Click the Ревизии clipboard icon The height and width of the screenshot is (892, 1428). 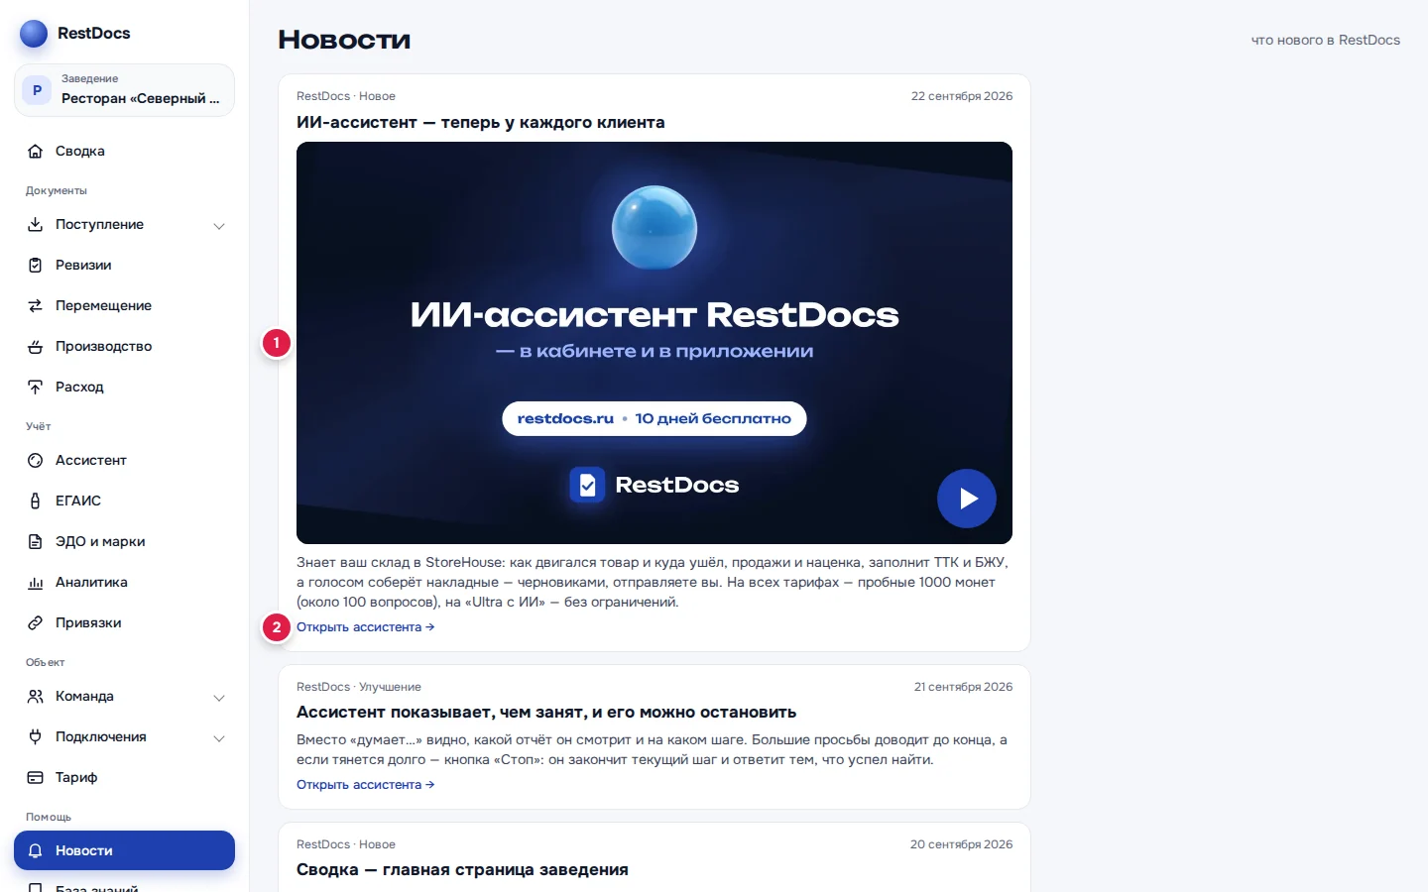(x=36, y=266)
